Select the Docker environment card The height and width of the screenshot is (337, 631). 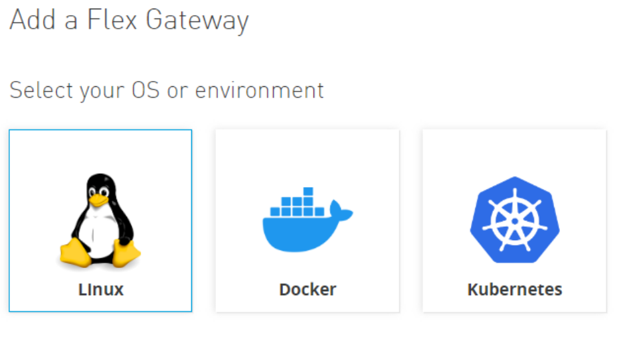308,220
